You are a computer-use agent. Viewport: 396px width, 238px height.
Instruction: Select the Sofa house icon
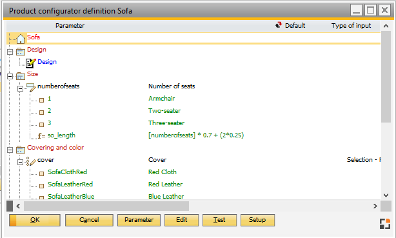(21, 39)
